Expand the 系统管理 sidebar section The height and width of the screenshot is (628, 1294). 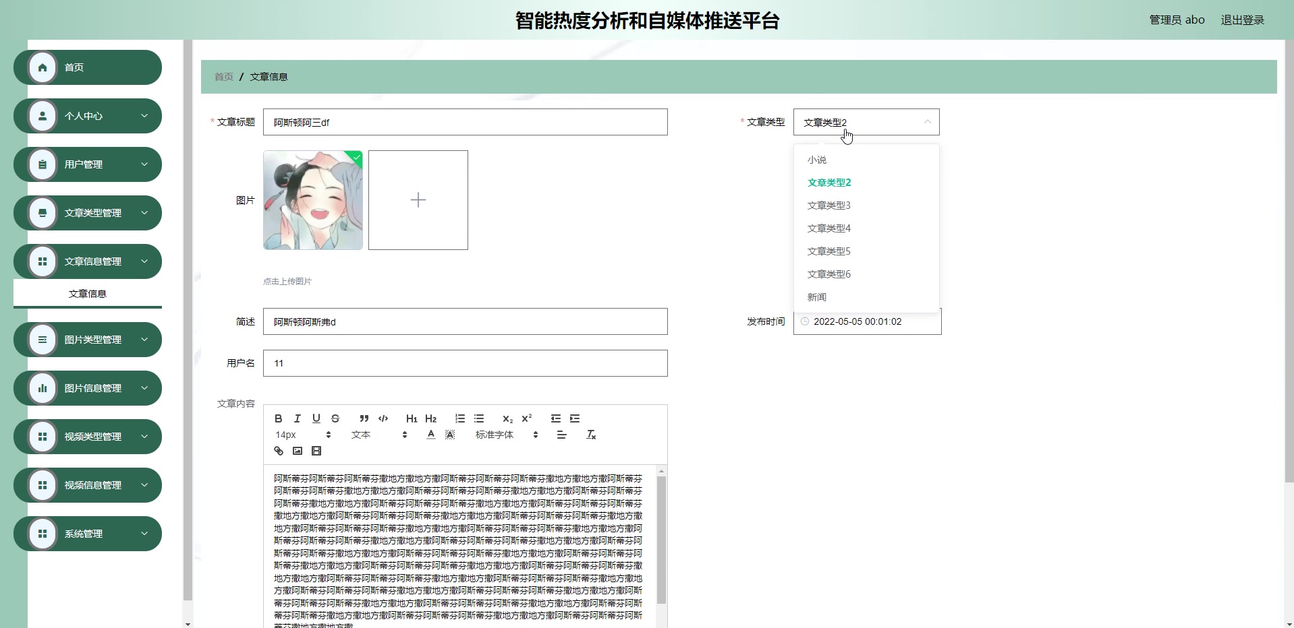[87, 533]
